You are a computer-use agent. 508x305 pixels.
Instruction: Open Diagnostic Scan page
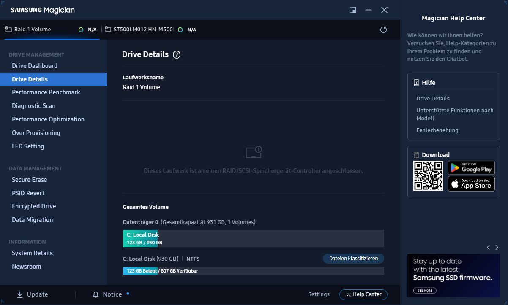[33, 106]
